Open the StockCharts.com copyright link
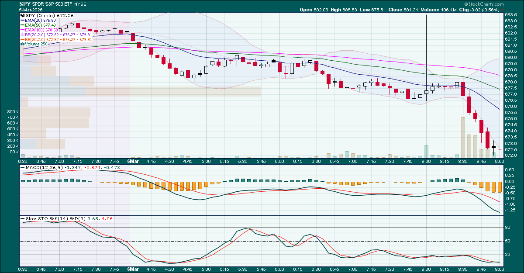This screenshot has height=273, width=524. click(x=484, y=4)
